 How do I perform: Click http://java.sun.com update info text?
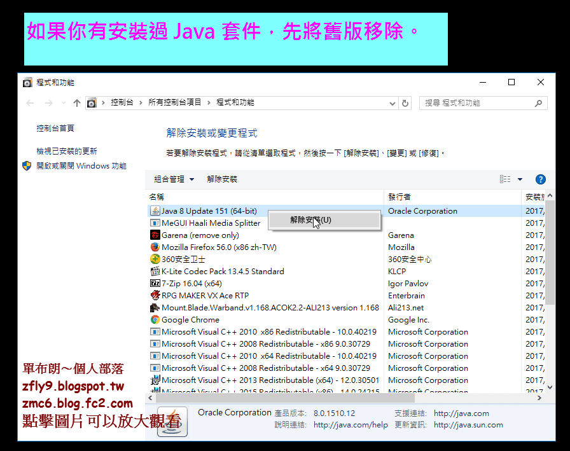pyautogui.click(x=468, y=425)
